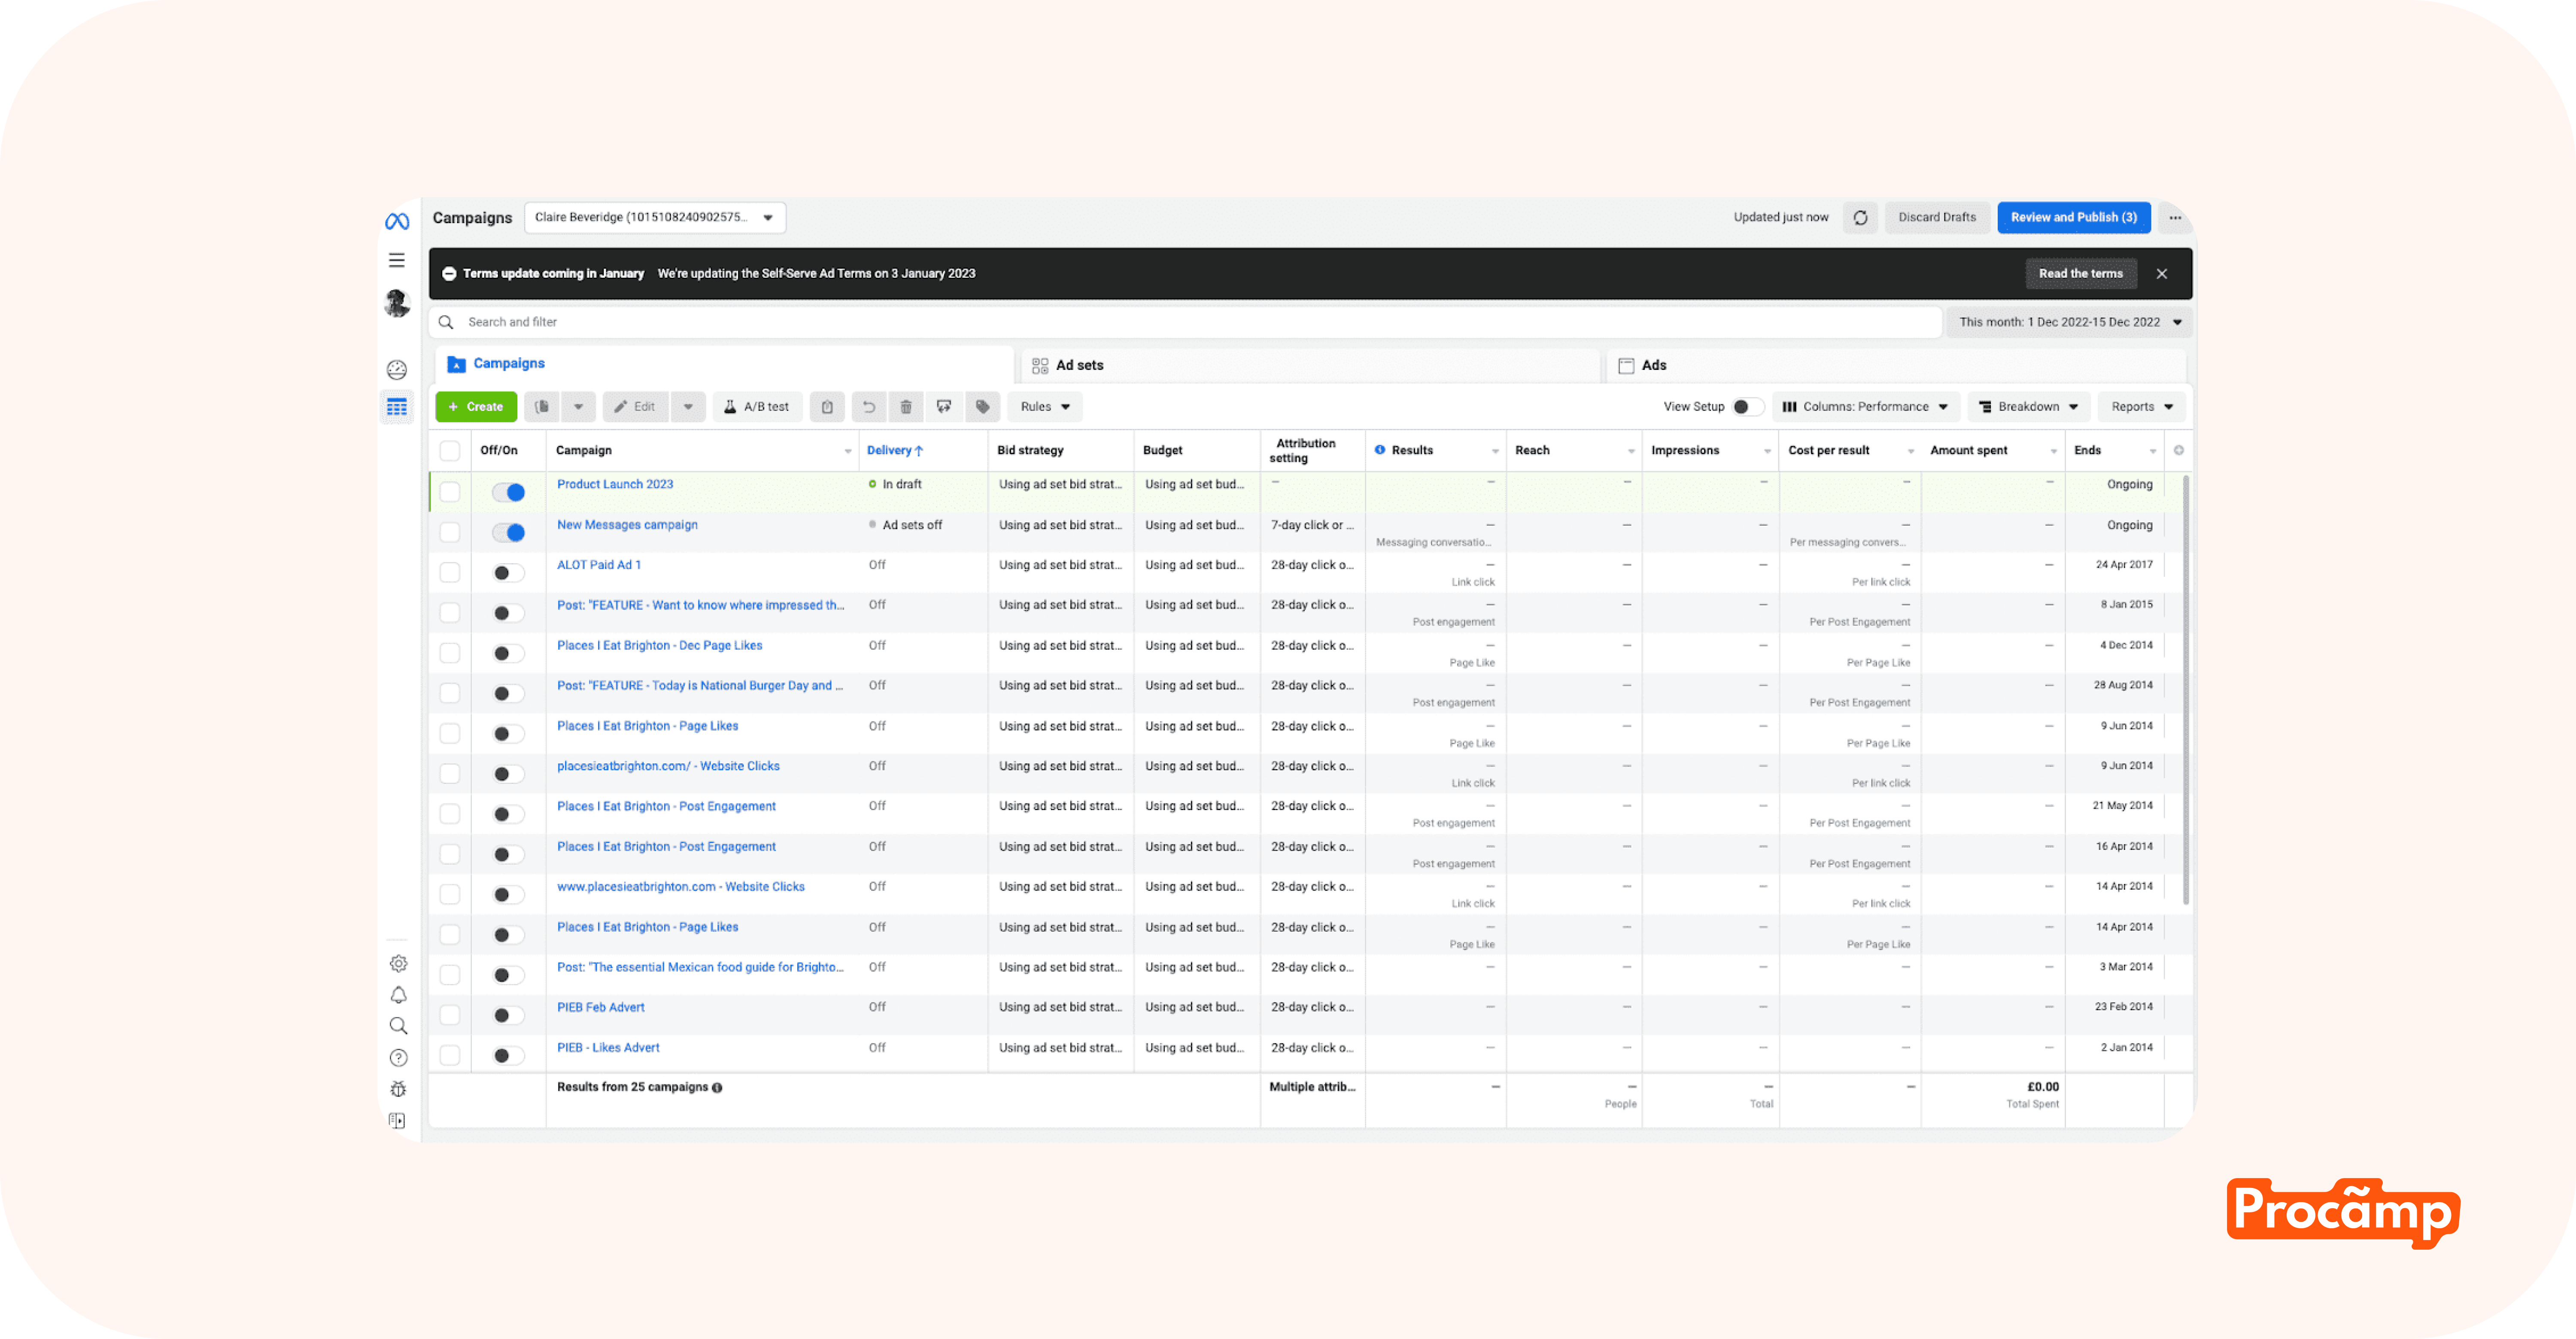Screen dimensions: 2576x1339
Task: Click the Delete trash icon
Action: (906, 407)
